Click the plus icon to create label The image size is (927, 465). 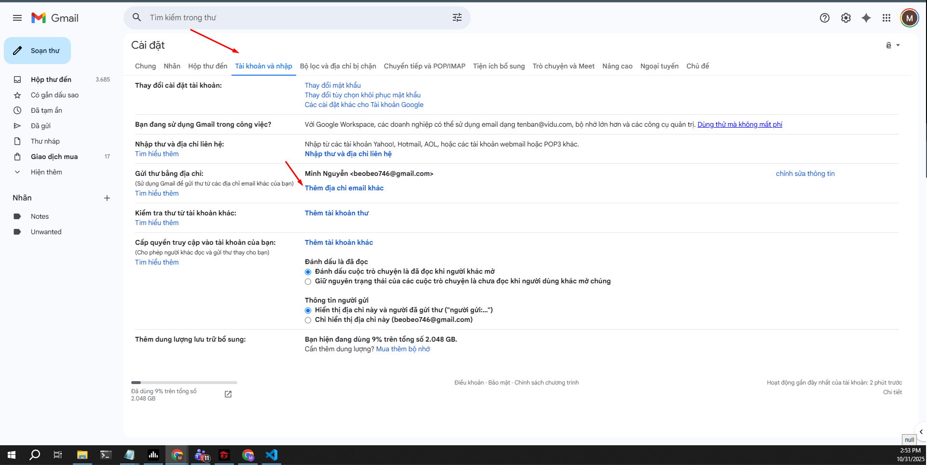click(x=107, y=198)
